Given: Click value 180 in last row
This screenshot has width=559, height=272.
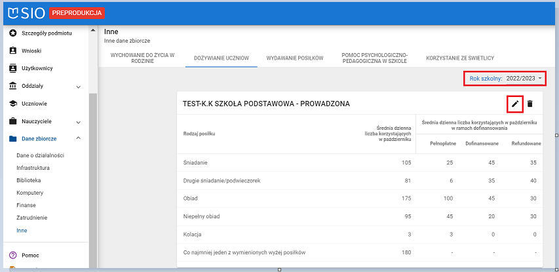Looking at the screenshot, I should pos(406,252).
